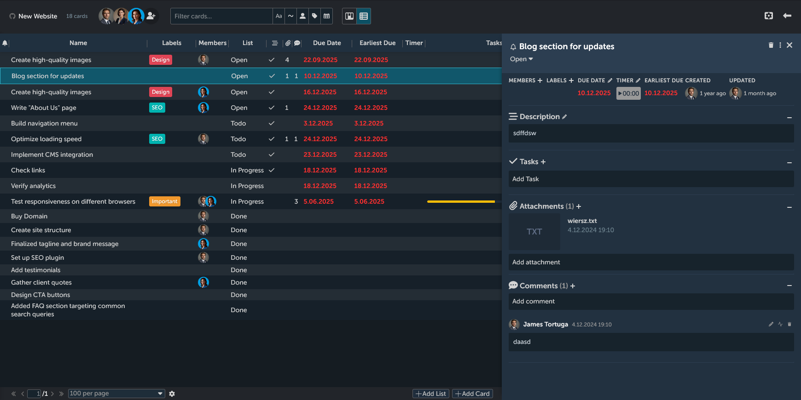This screenshot has height=400, width=801.
Task: Go to first page arrow
Action: point(13,394)
